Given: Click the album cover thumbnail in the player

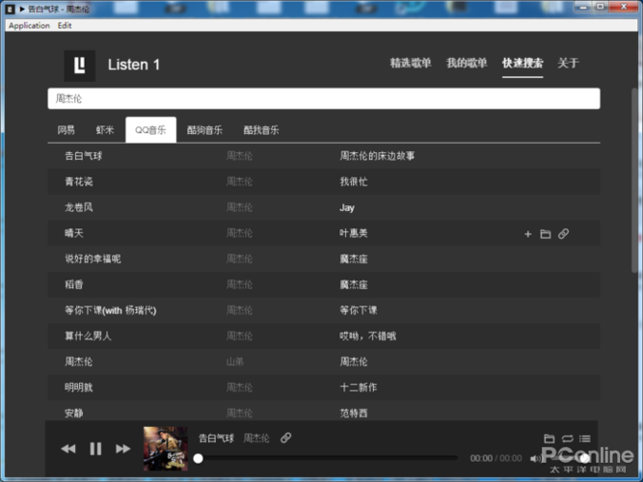Looking at the screenshot, I should click(166, 448).
